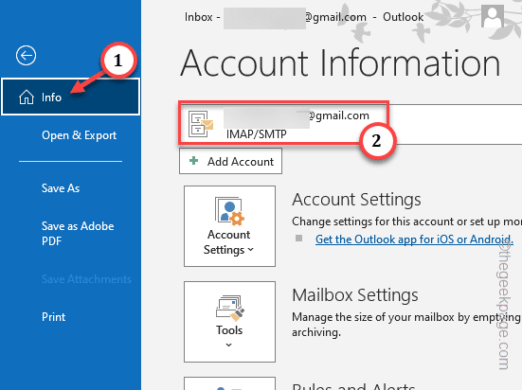Click the Print menu item
This screenshot has height=390, width=522.
[x=53, y=317]
